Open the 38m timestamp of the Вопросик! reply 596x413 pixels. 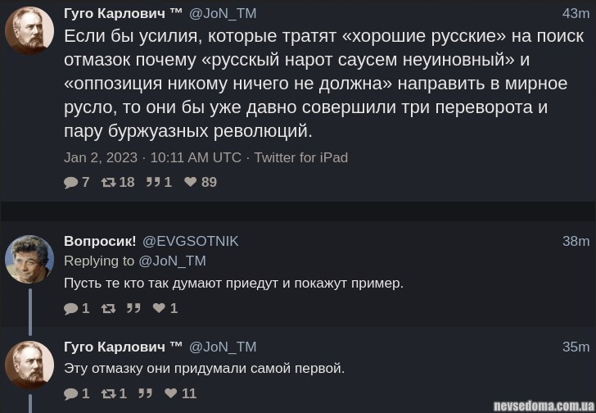576,241
